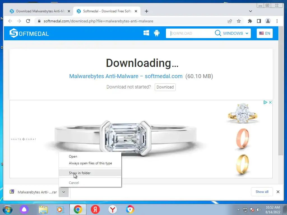Click the page vertical scrollbar
This screenshot has height=215, width=287.
tap(281, 91)
